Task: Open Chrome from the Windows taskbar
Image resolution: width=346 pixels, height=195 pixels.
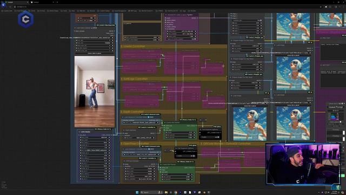Action: pyautogui.click(x=176, y=192)
